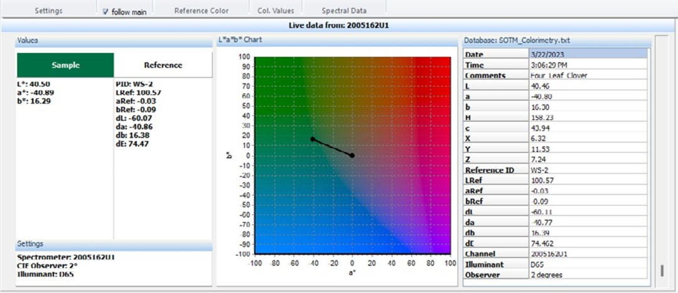This screenshot has height=293, width=678.
Task: Click the Database: SOTM_Colorimetry.txt panel header
Action: pos(557,41)
